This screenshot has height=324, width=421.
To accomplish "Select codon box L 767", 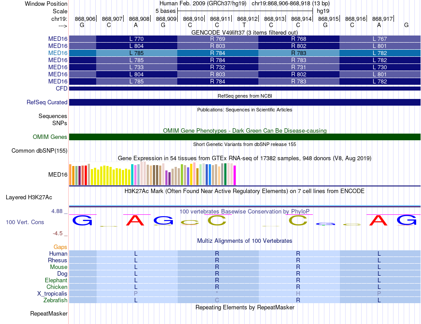I will pyautogui.click(x=380, y=39).
